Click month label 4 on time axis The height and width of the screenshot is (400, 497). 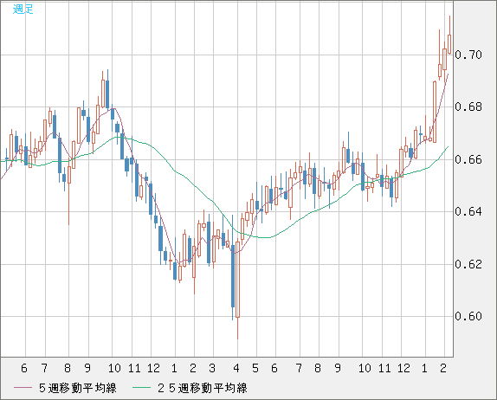(x=236, y=368)
